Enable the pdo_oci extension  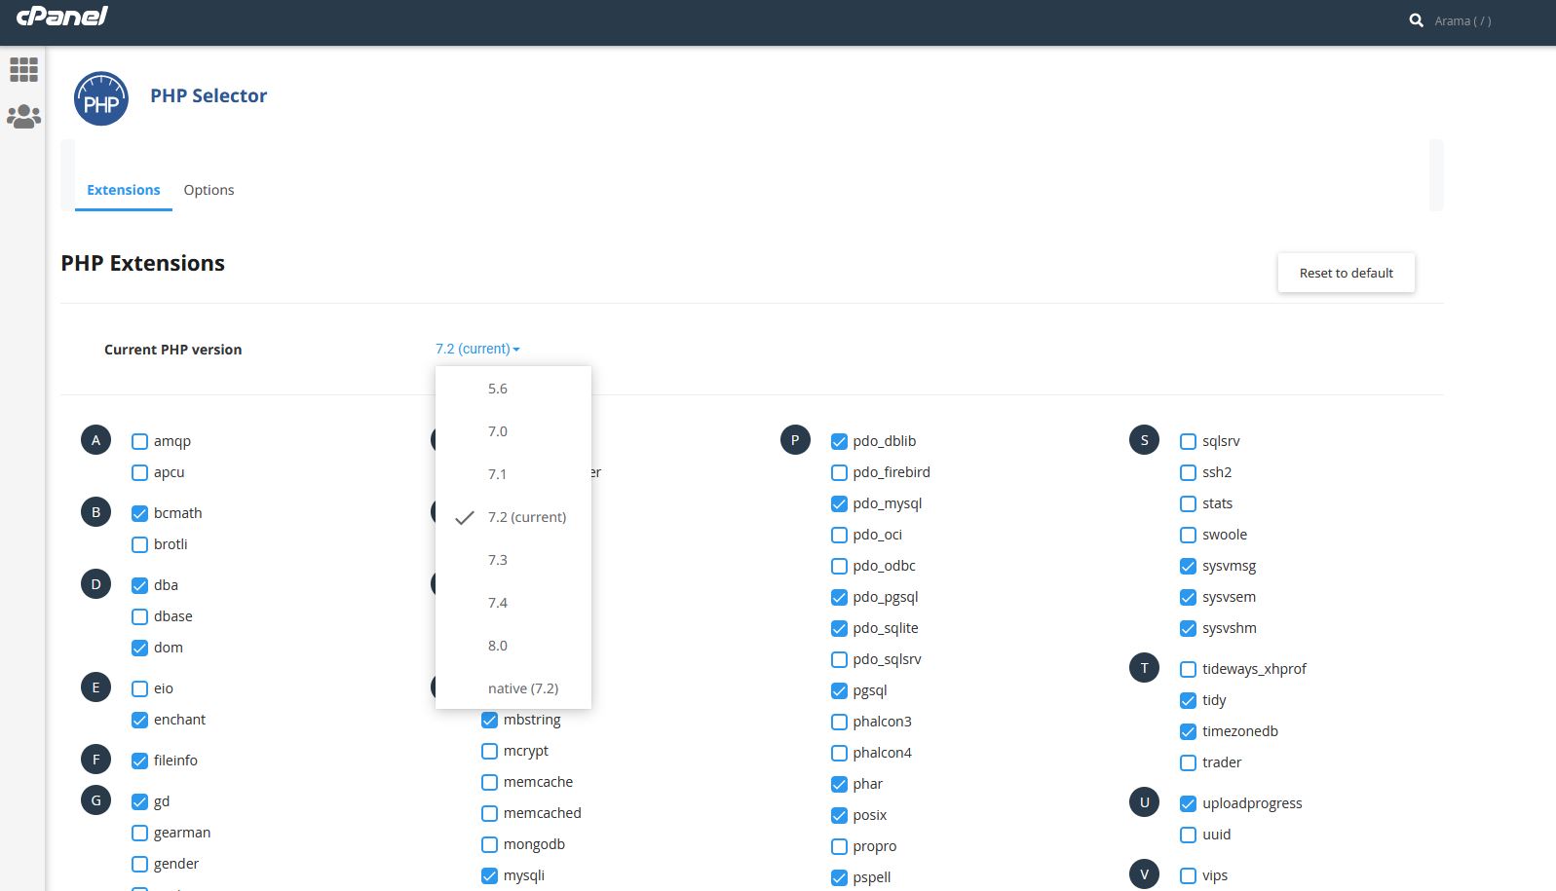tap(839, 535)
